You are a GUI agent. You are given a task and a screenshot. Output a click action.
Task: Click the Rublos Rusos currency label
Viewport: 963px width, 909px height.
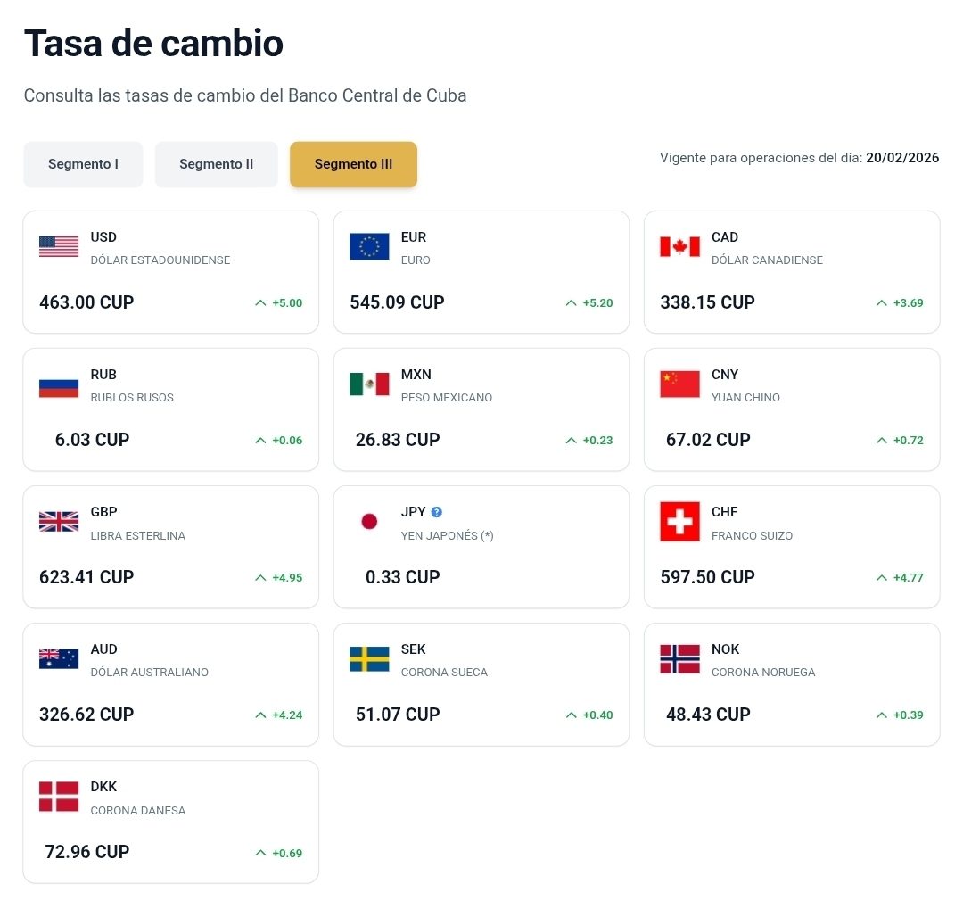(x=132, y=398)
